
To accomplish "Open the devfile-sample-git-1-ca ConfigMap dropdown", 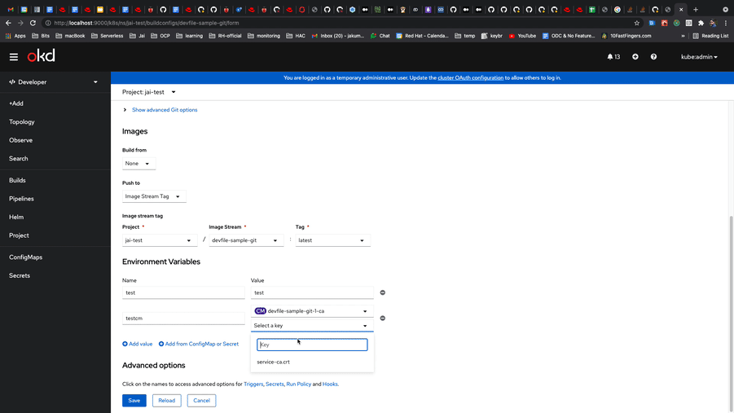I will [312, 311].
